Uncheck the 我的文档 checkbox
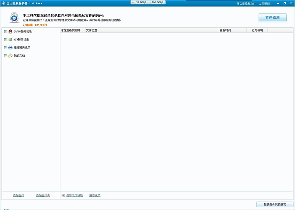 (x=6, y=56)
